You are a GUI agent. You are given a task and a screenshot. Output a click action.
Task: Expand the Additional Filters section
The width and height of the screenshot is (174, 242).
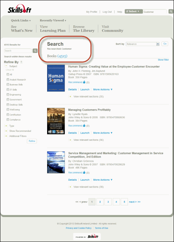(6, 136)
